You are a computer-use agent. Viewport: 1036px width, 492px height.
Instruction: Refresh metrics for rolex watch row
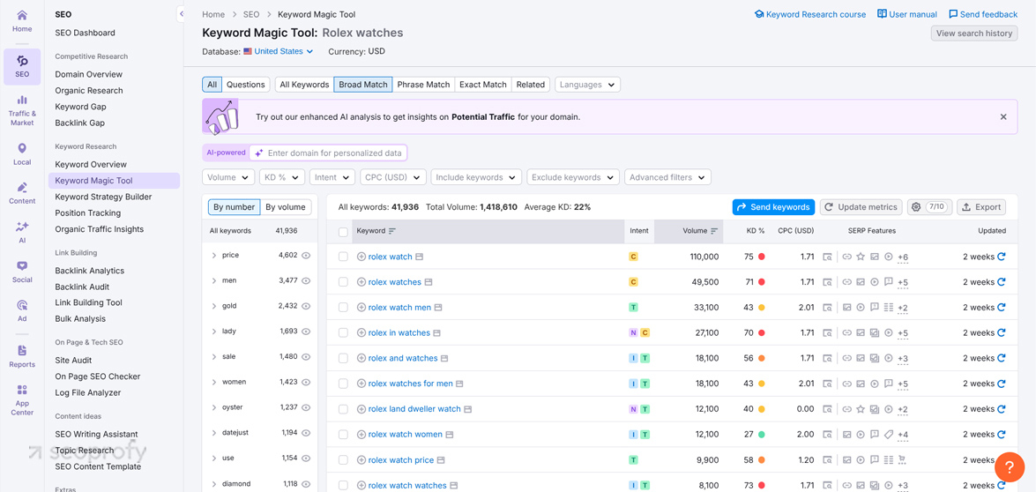point(1001,257)
